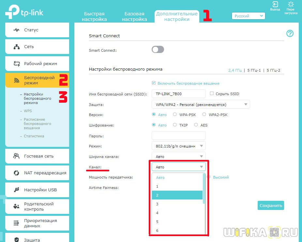Open Расписание беспроводного вещания submenu
The image size is (302, 242).
(38, 124)
